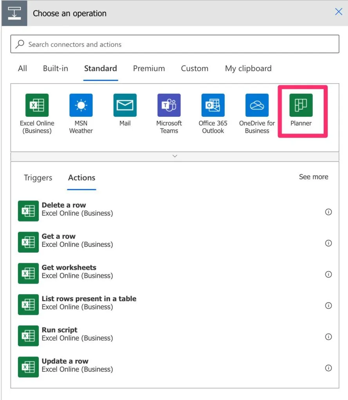
Task: Choose the MSN Weather connector
Action: [x=81, y=105]
